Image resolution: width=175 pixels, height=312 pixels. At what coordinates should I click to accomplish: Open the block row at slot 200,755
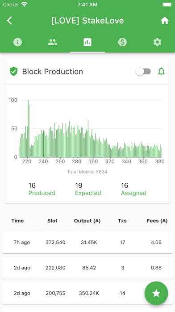(87, 293)
